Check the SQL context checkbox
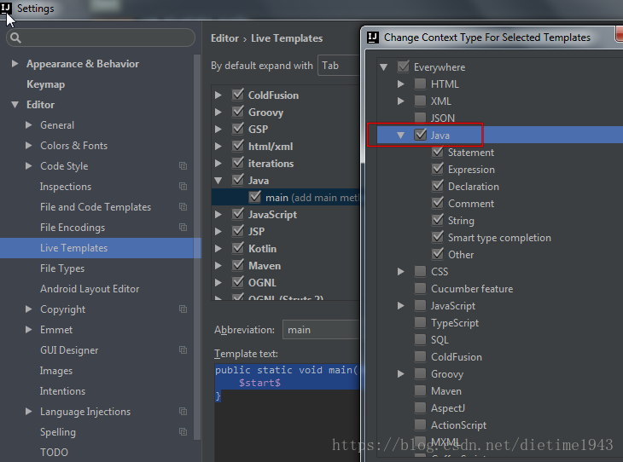 pyautogui.click(x=421, y=340)
